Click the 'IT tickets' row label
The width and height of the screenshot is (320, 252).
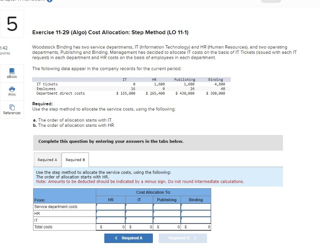pyautogui.click(x=47, y=84)
